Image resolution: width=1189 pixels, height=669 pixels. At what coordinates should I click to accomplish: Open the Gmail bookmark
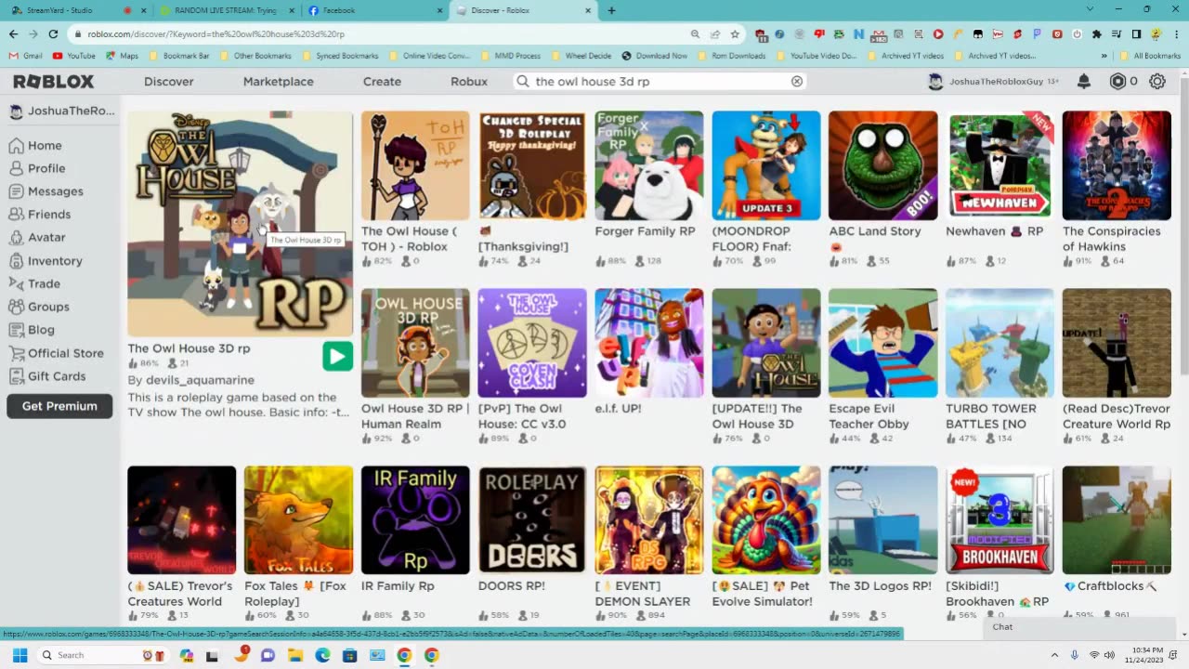pos(26,56)
